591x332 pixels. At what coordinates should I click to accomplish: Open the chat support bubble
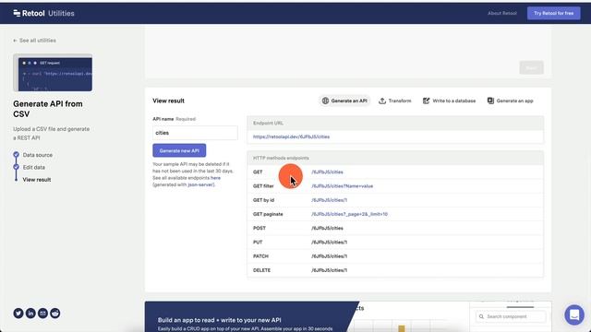tap(574, 314)
